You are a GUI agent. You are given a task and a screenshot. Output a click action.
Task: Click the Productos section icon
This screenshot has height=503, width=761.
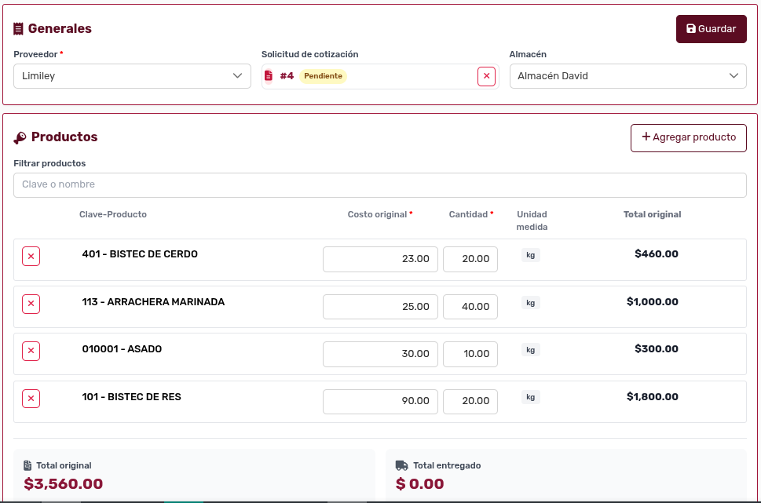[20, 137]
